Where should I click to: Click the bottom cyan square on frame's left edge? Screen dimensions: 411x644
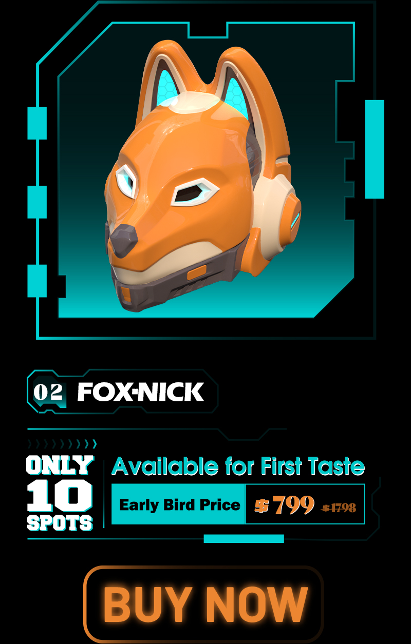click(37, 281)
